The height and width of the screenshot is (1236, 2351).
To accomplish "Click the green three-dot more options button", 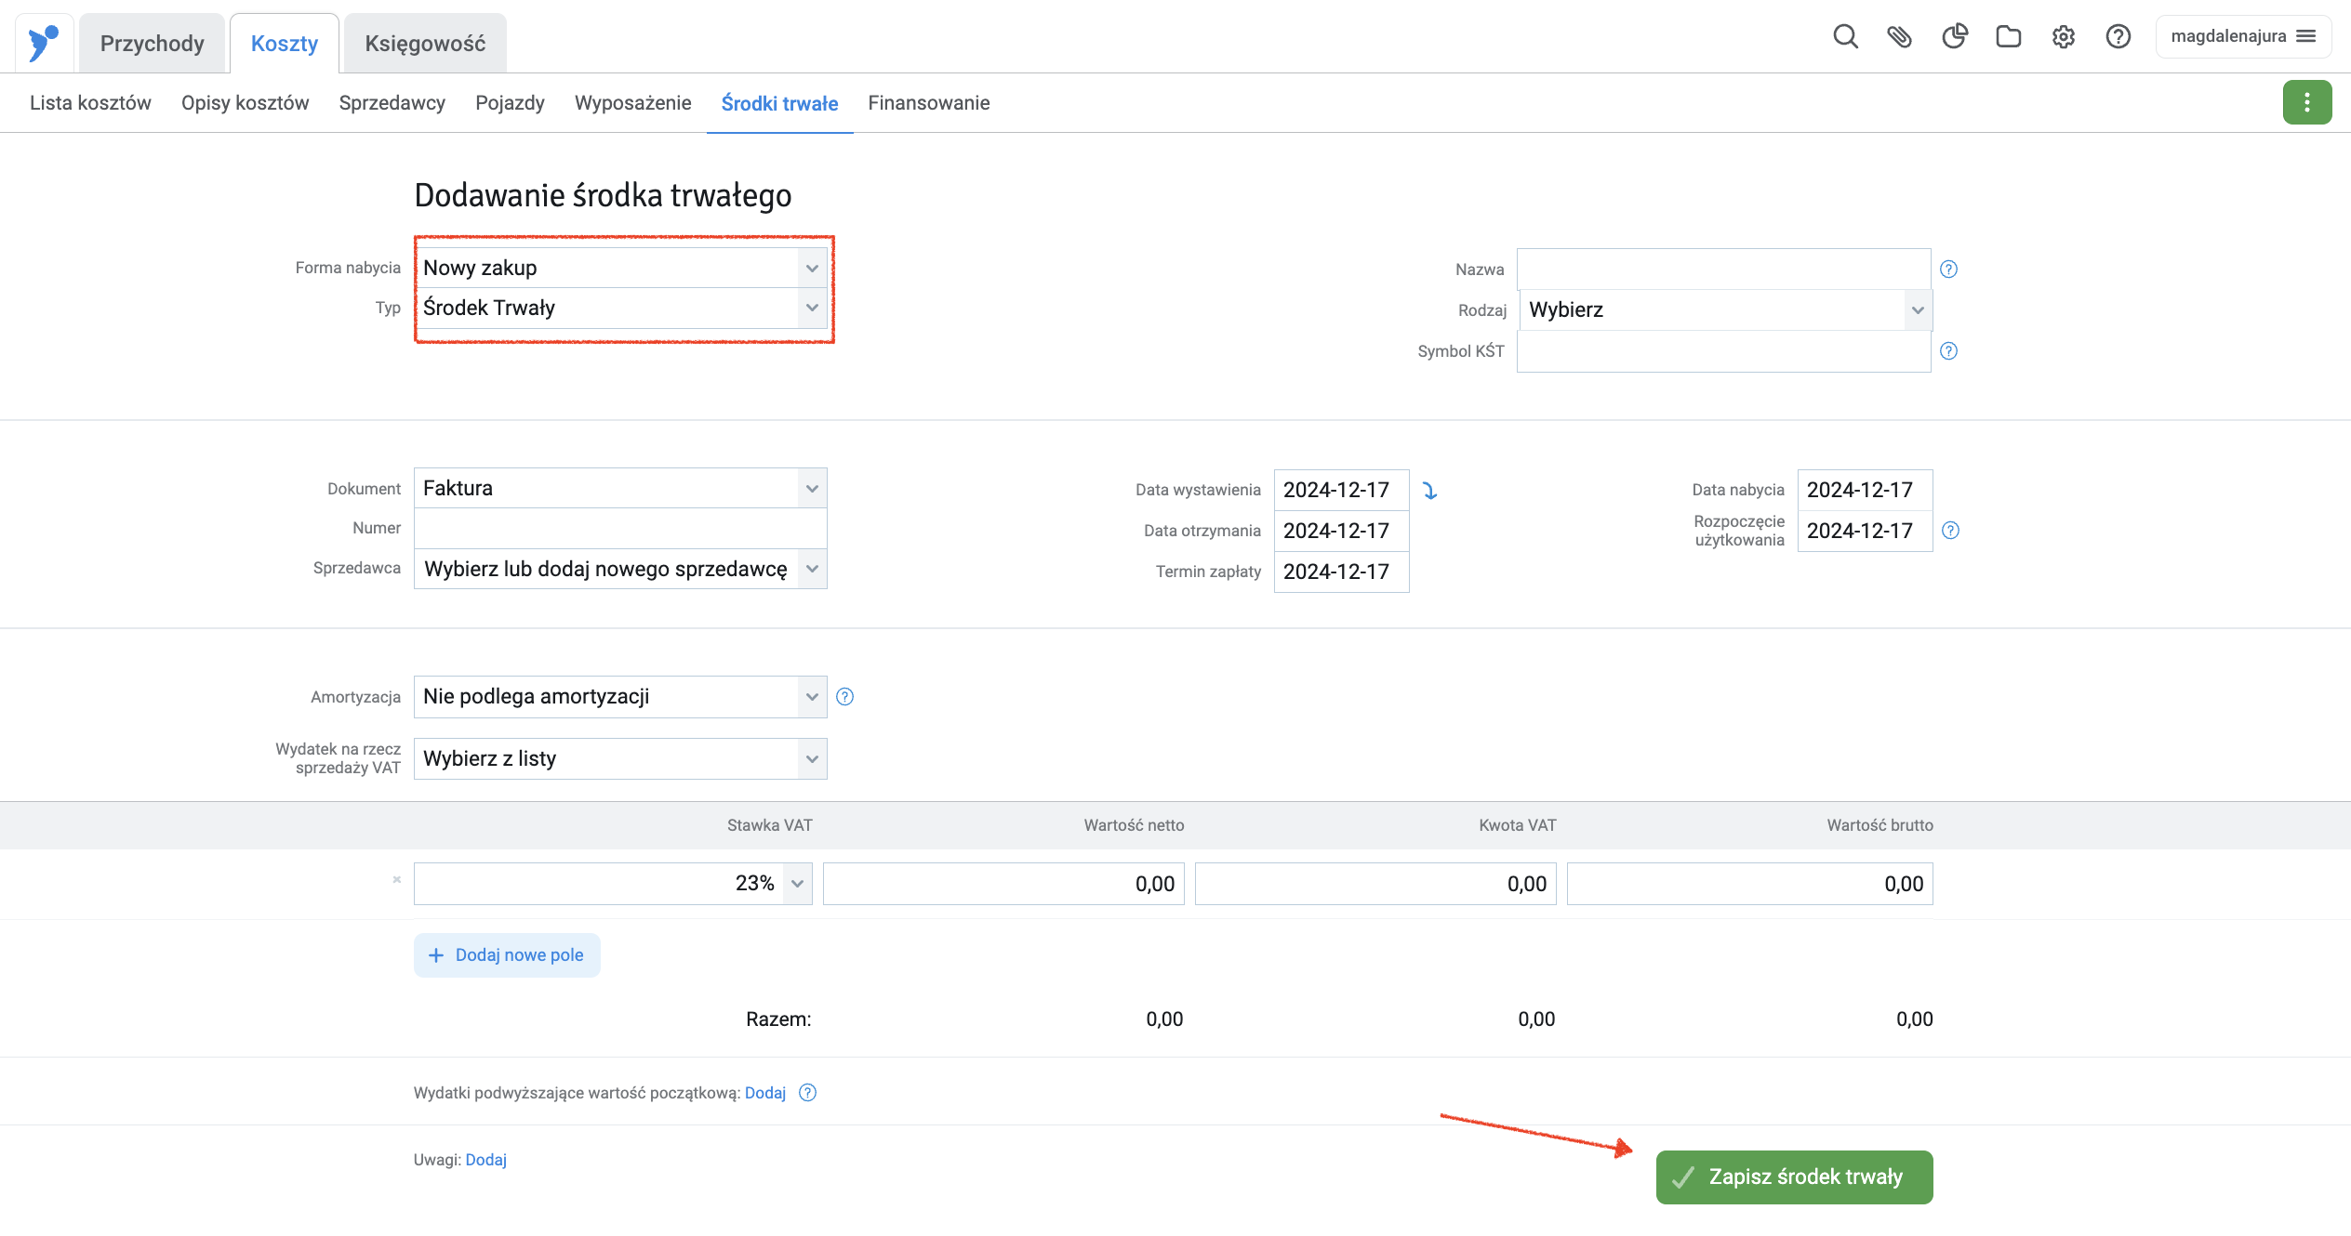I will [2307, 102].
